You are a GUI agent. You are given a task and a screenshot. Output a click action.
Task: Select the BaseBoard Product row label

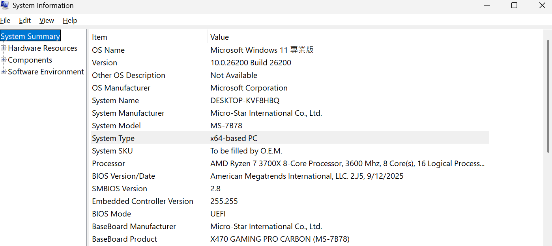click(125, 239)
